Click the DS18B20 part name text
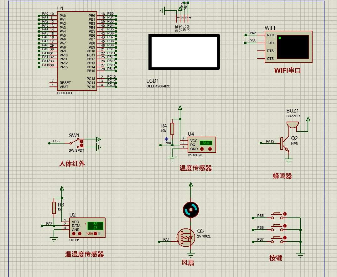 (x=195, y=155)
